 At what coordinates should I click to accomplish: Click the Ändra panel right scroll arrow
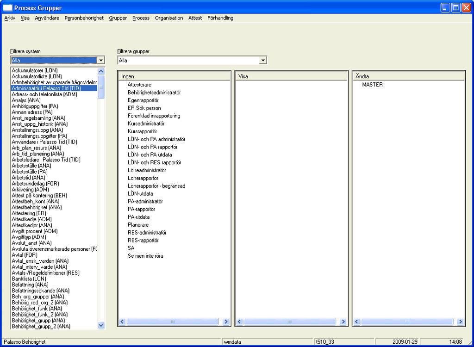pyautogui.click(x=461, y=322)
